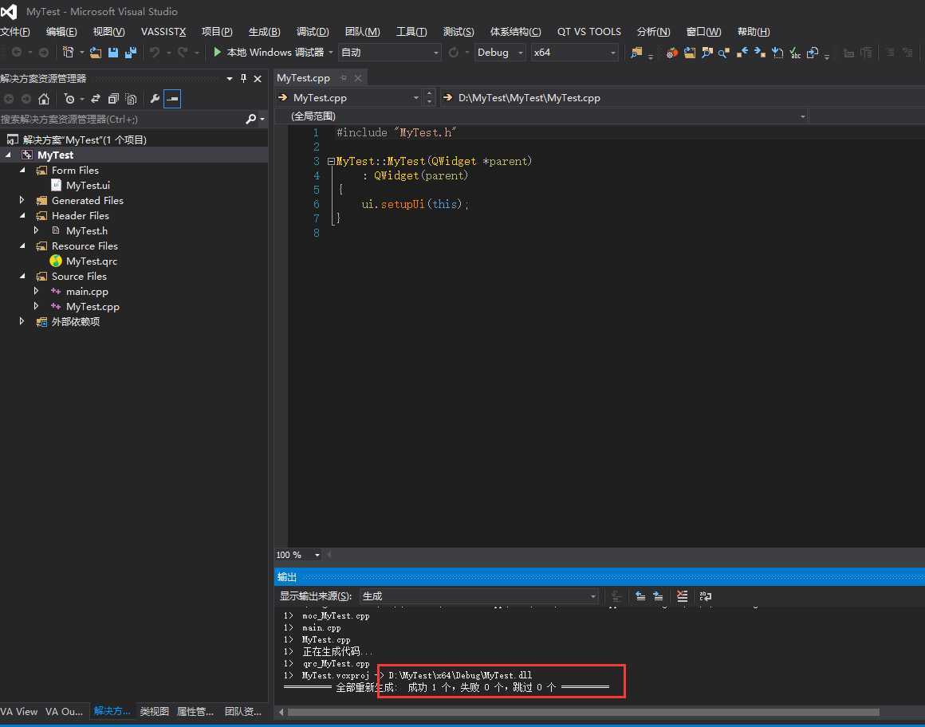This screenshot has width=925, height=727.
Task: Switch to the 类视图 tab
Action: (155, 712)
